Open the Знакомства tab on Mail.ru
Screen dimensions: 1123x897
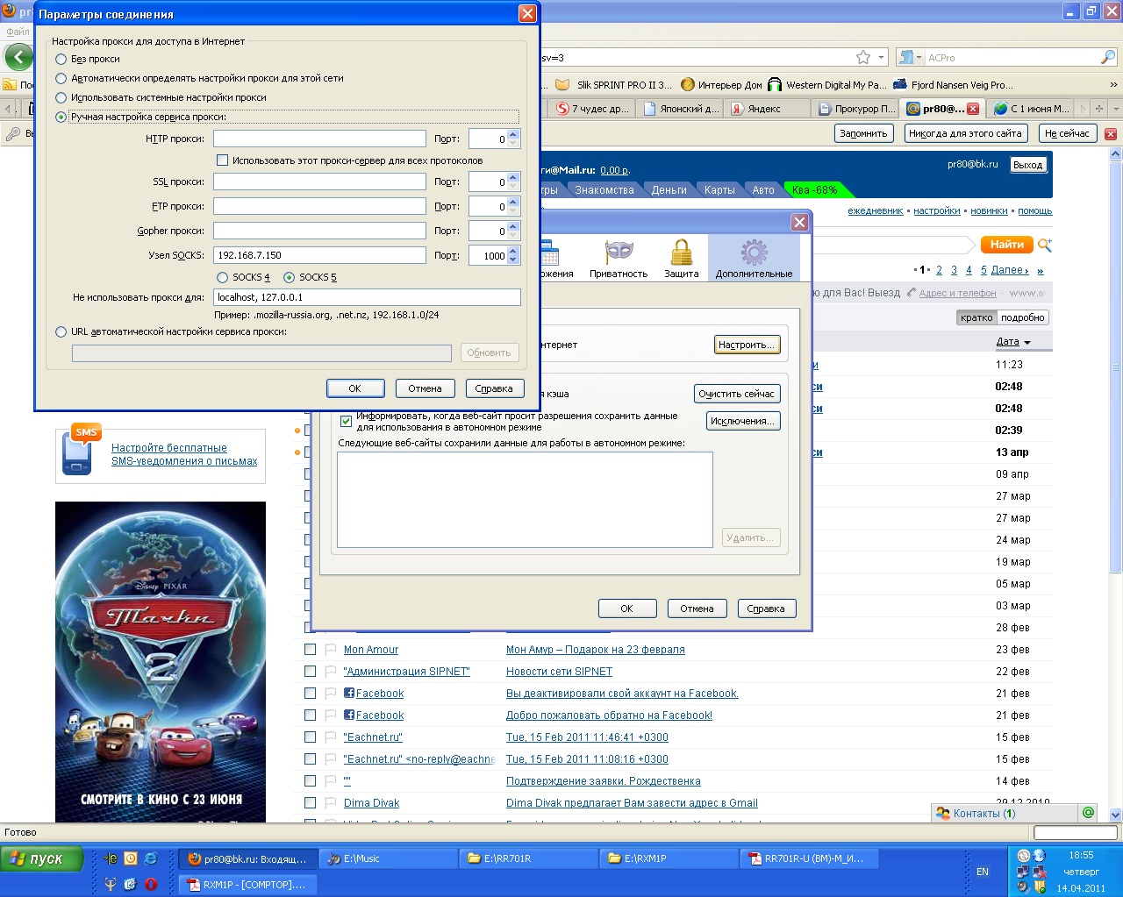coord(604,190)
